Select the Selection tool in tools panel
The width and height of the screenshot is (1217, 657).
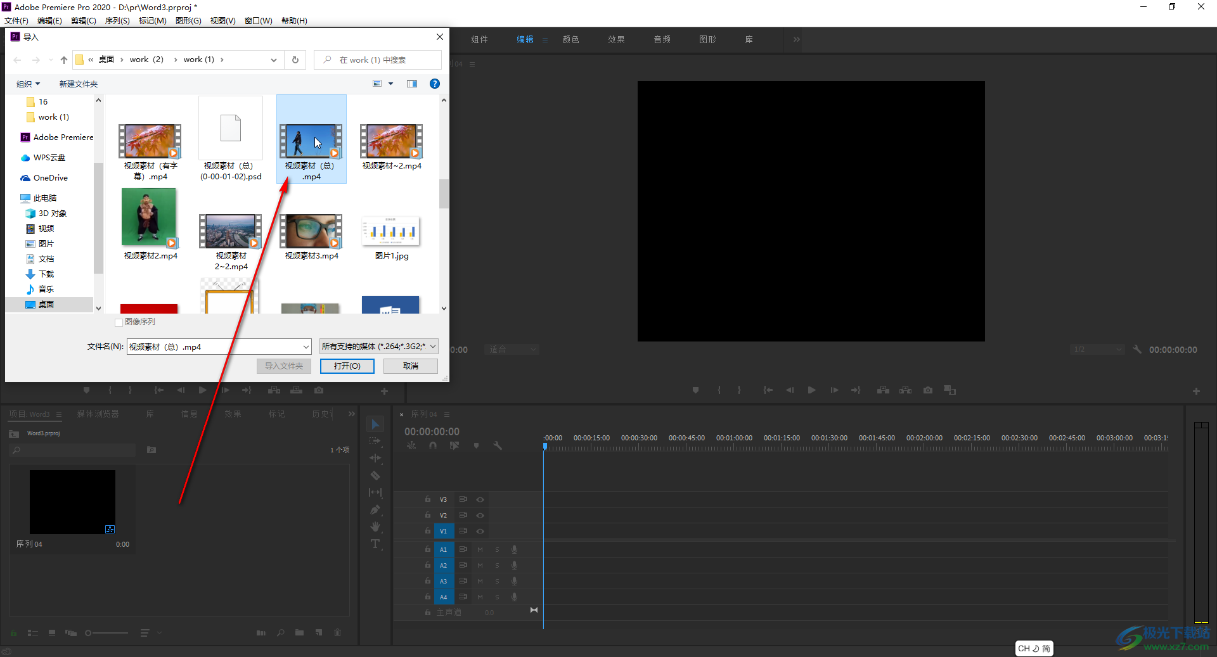pos(375,424)
